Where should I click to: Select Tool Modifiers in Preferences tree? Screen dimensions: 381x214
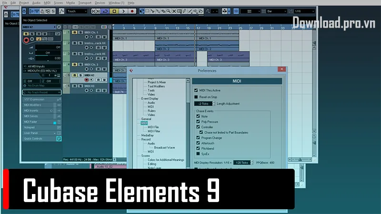tap(156, 86)
